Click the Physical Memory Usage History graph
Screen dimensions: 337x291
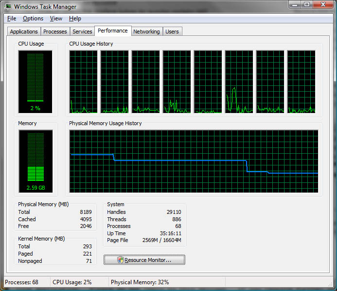194,161
